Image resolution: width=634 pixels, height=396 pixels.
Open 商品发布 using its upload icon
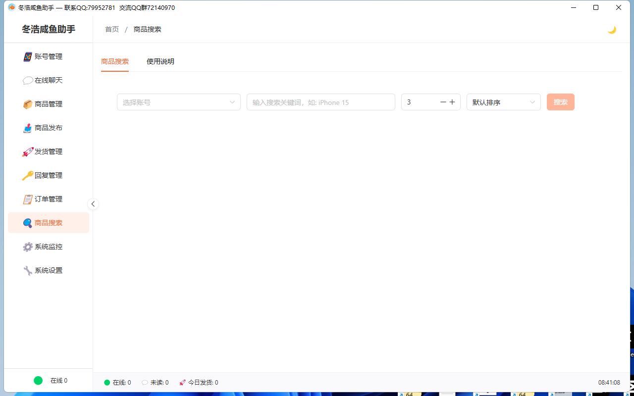[28, 128]
